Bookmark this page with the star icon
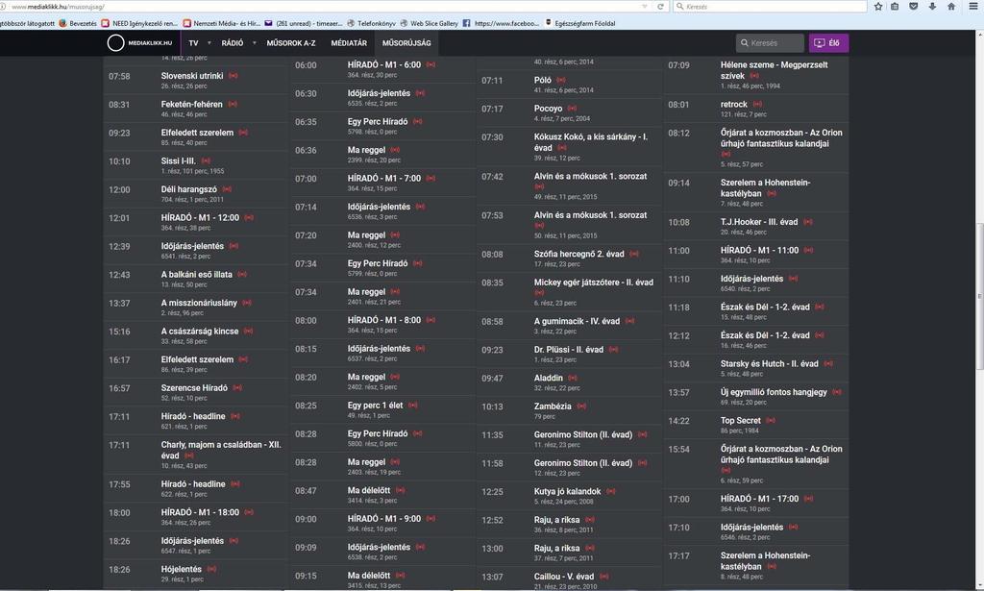 [878, 7]
